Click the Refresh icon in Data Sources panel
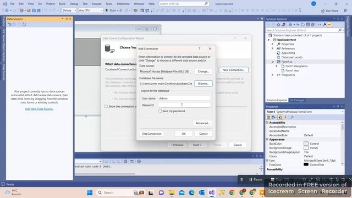 tap(24, 24)
